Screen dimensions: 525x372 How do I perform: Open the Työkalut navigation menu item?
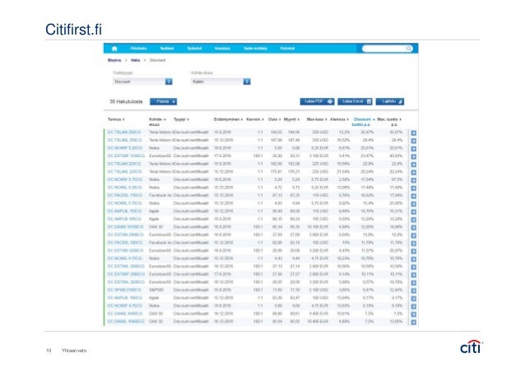point(194,49)
